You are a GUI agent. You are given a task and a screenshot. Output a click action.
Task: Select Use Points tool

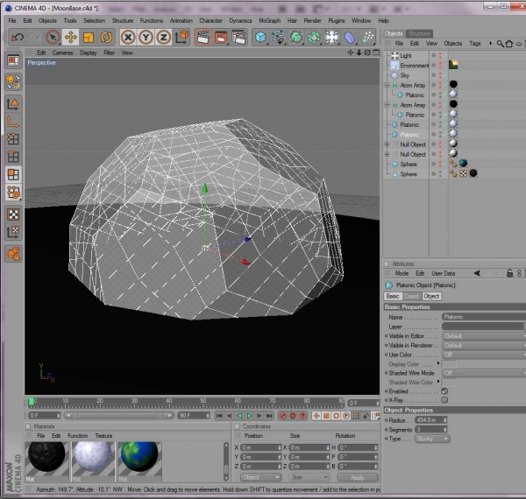(13, 138)
